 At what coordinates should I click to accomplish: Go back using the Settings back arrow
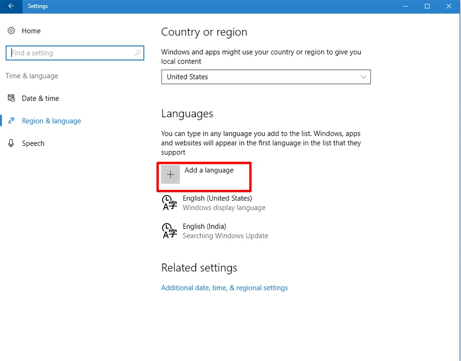point(11,6)
